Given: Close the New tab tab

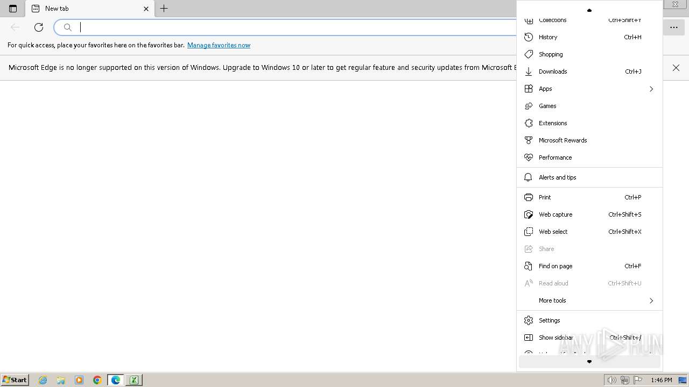Looking at the screenshot, I should (x=146, y=9).
